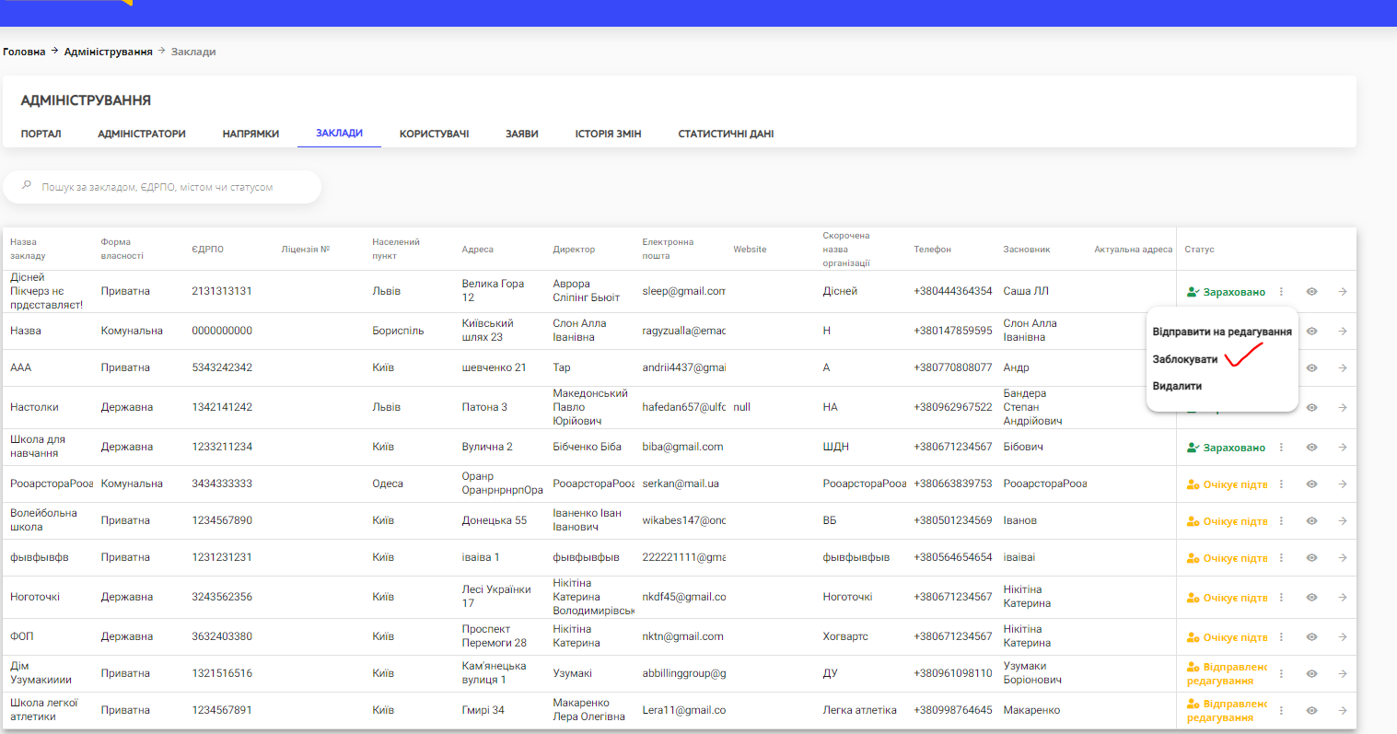Click the arrow icon on Волейбольна школа row
Image resolution: width=1397 pixels, height=734 pixels.
pos(1343,520)
